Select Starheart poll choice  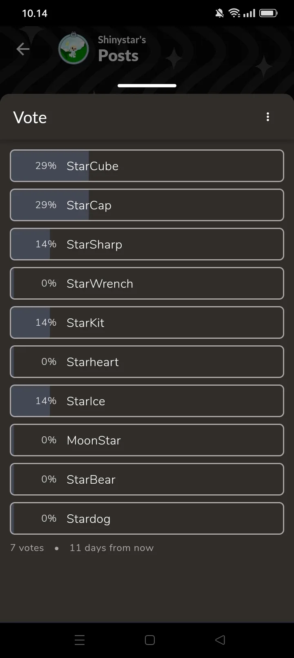pyautogui.click(x=147, y=362)
